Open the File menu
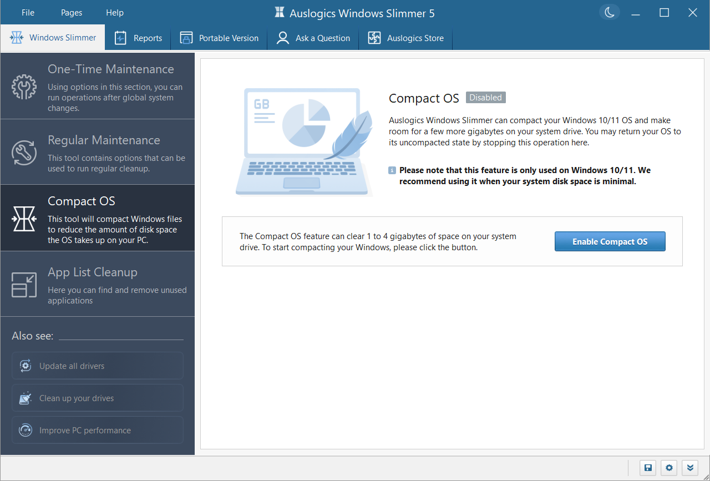The height and width of the screenshot is (481, 710). [x=27, y=12]
